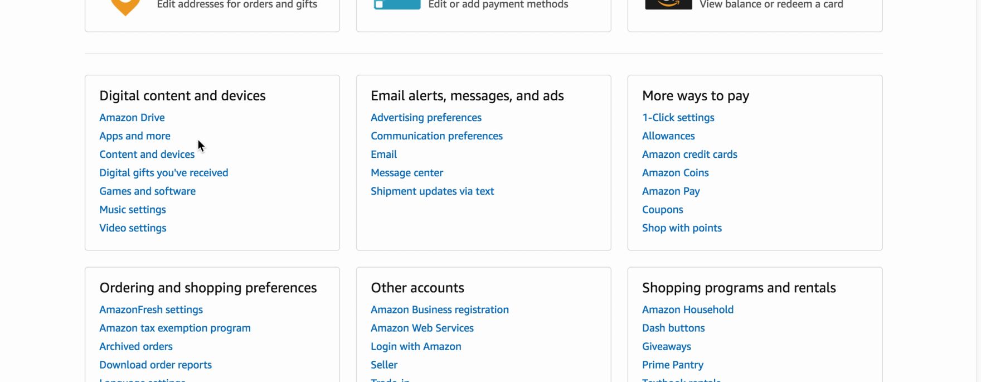981x382 pixels.
Task: Go to Communication preferences
Action: (436, 136)
